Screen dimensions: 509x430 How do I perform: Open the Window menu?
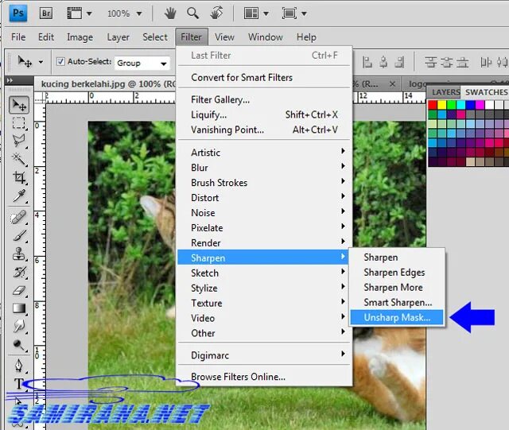265,37
